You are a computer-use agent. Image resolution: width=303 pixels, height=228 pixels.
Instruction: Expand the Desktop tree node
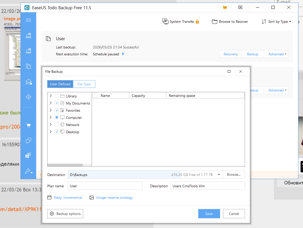(x=51, y=132)
